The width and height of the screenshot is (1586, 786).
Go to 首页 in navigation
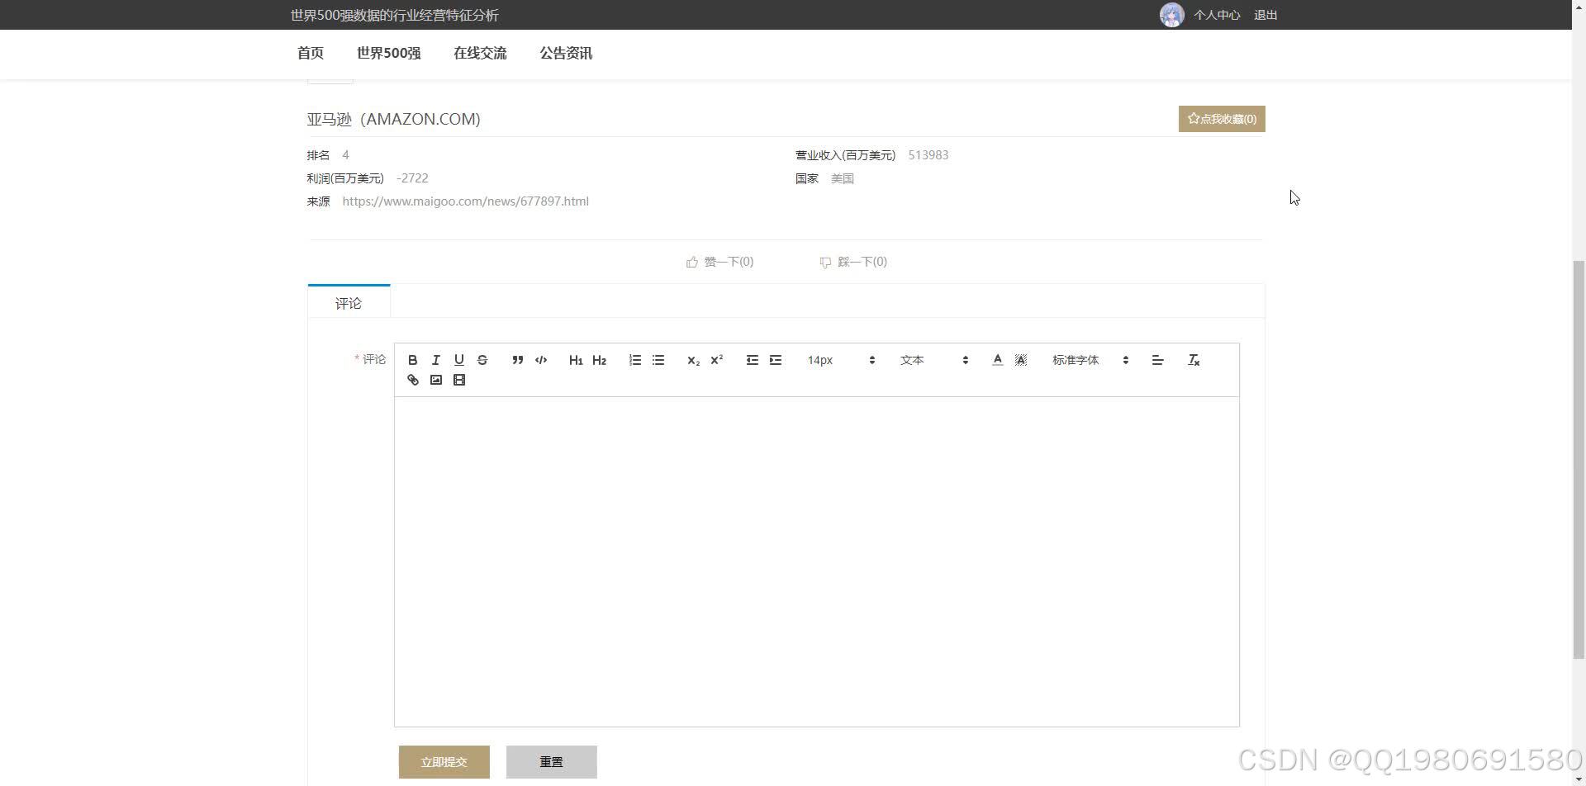pyautogui.click(x=311, y=53)
